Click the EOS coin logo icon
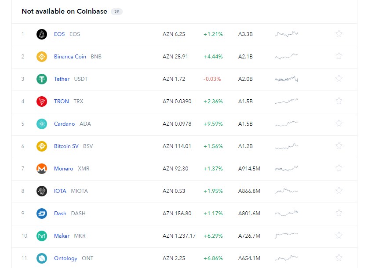Screen dimensions: 368x268 pos(42,34)
